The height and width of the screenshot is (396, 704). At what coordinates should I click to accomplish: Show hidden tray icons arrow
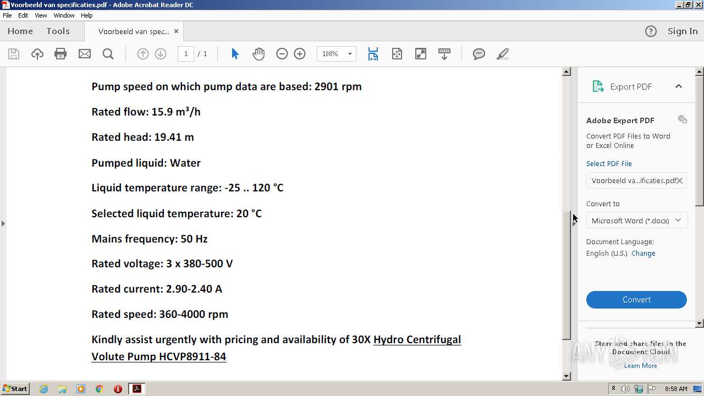point(613,388)
